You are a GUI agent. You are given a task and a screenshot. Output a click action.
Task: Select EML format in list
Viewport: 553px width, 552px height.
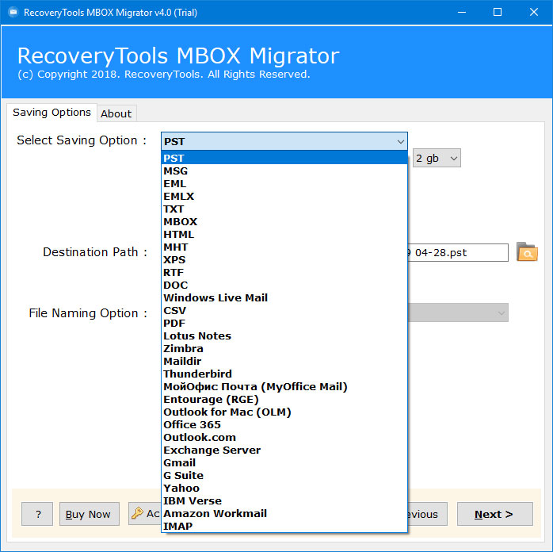click(x=284, y=183)
